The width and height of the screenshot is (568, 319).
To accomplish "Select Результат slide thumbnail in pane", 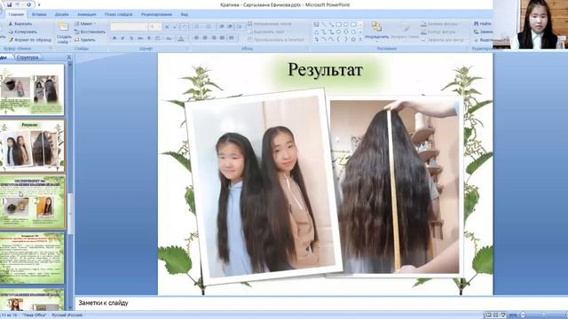I will tap(32, 146).
